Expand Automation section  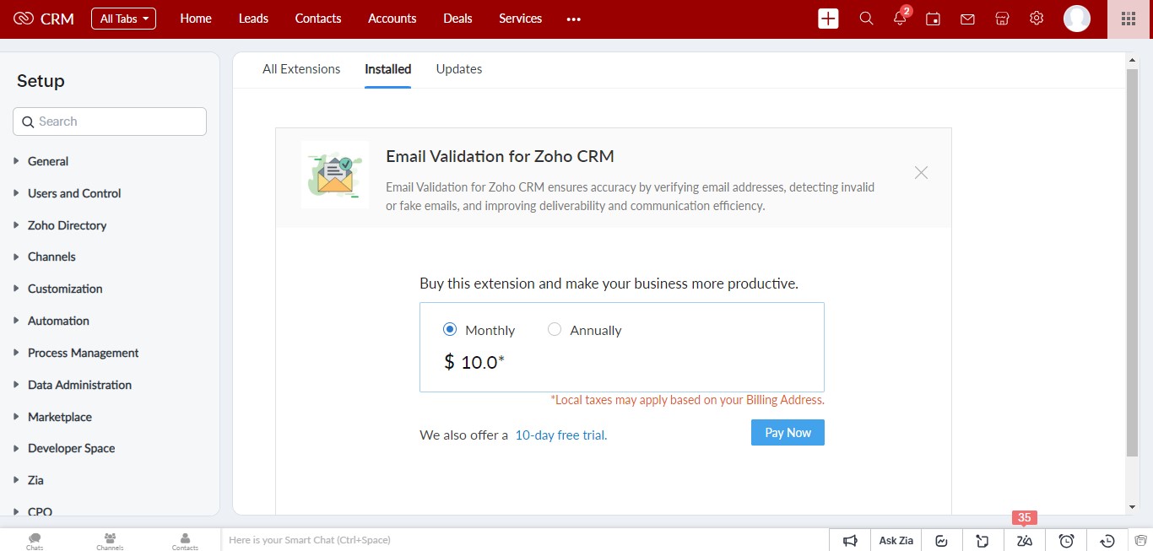(x=58, y=321)
